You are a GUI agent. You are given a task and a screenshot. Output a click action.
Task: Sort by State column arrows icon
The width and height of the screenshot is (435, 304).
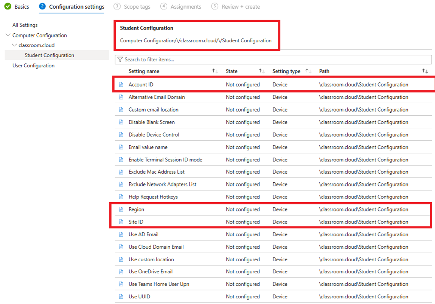click(x=261, y=71)
